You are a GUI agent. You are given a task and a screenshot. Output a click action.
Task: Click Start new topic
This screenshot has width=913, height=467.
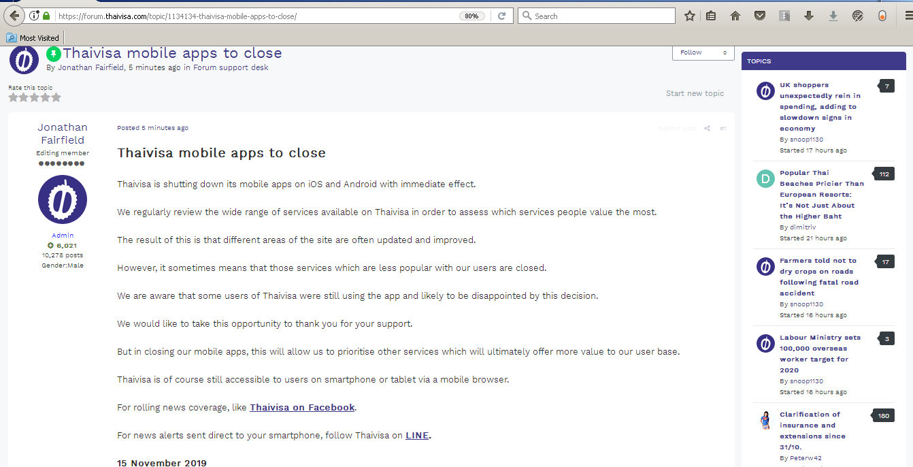tap(695, 93)
